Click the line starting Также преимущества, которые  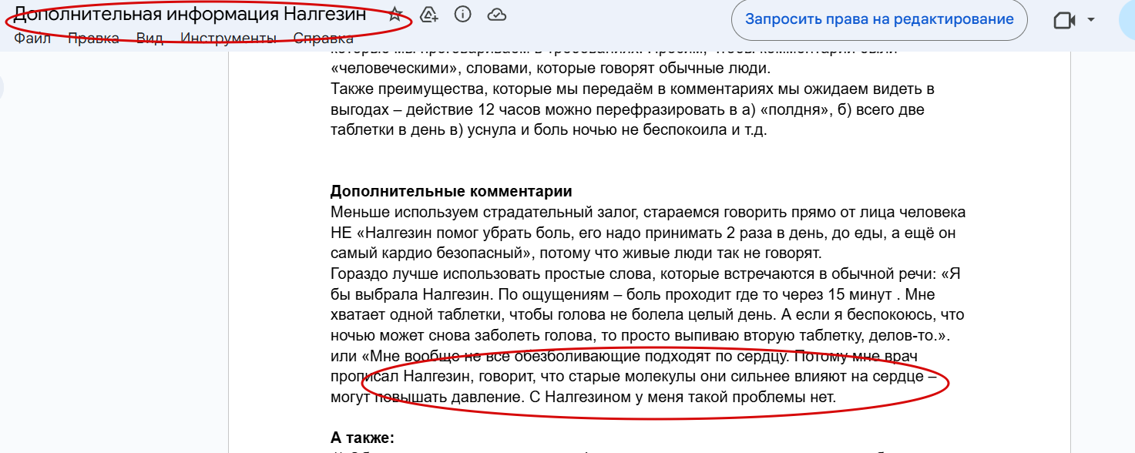tap(633, 89)
